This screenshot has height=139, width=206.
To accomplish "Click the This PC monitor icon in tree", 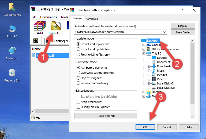I will (x=149, y=53).
